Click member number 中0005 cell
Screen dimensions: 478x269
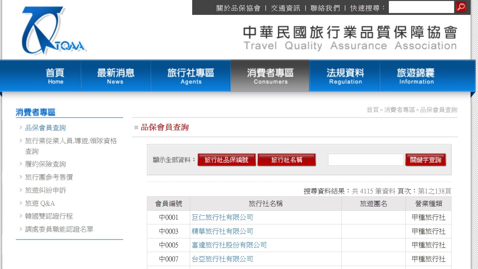168,245
